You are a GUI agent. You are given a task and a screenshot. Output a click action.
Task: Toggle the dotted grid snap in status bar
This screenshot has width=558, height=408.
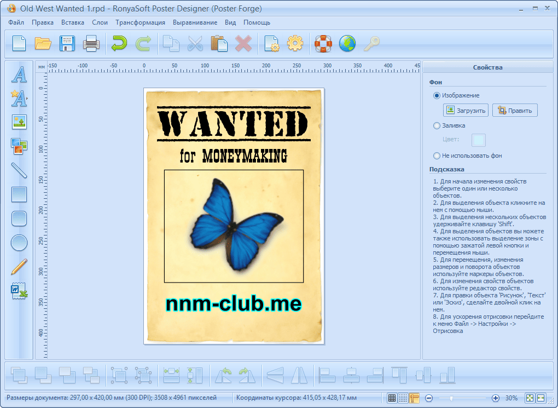[403, 398]
